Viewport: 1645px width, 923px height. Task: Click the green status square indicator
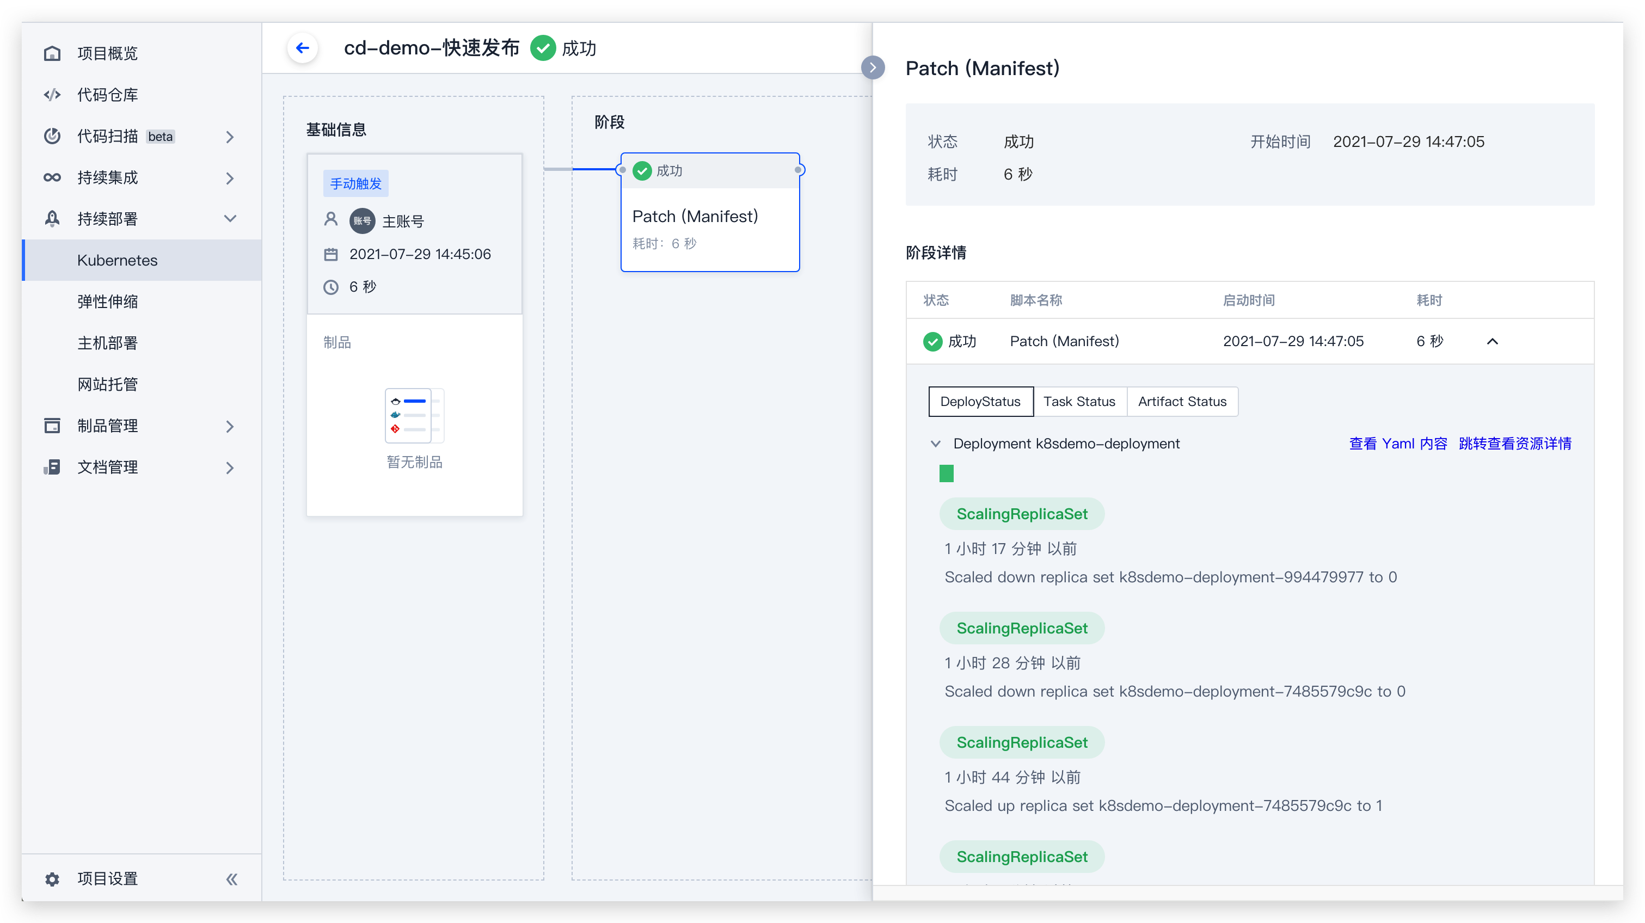[x=947, y=473]
